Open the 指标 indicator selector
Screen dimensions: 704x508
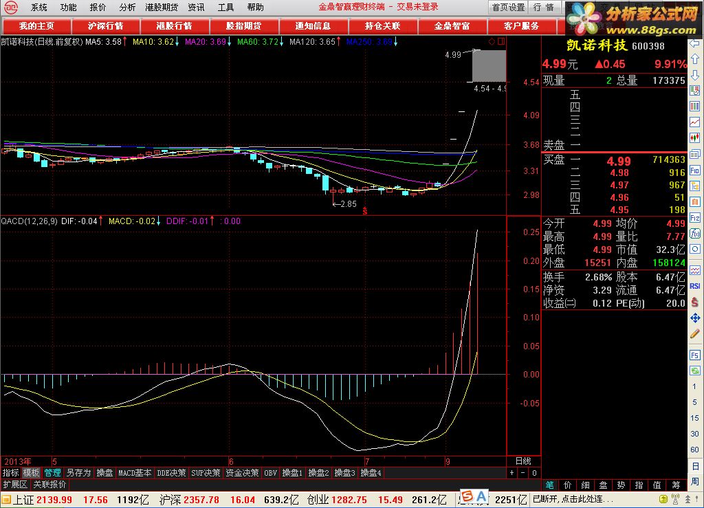(10, 472)
